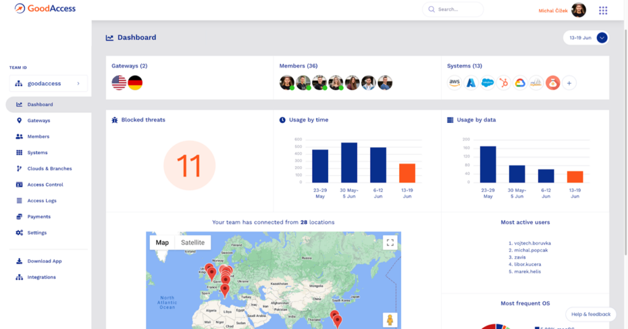Viewport: 628px width, 329px height.
Task: Expand the goodaccess team selector
Action: tap(48, 83)
